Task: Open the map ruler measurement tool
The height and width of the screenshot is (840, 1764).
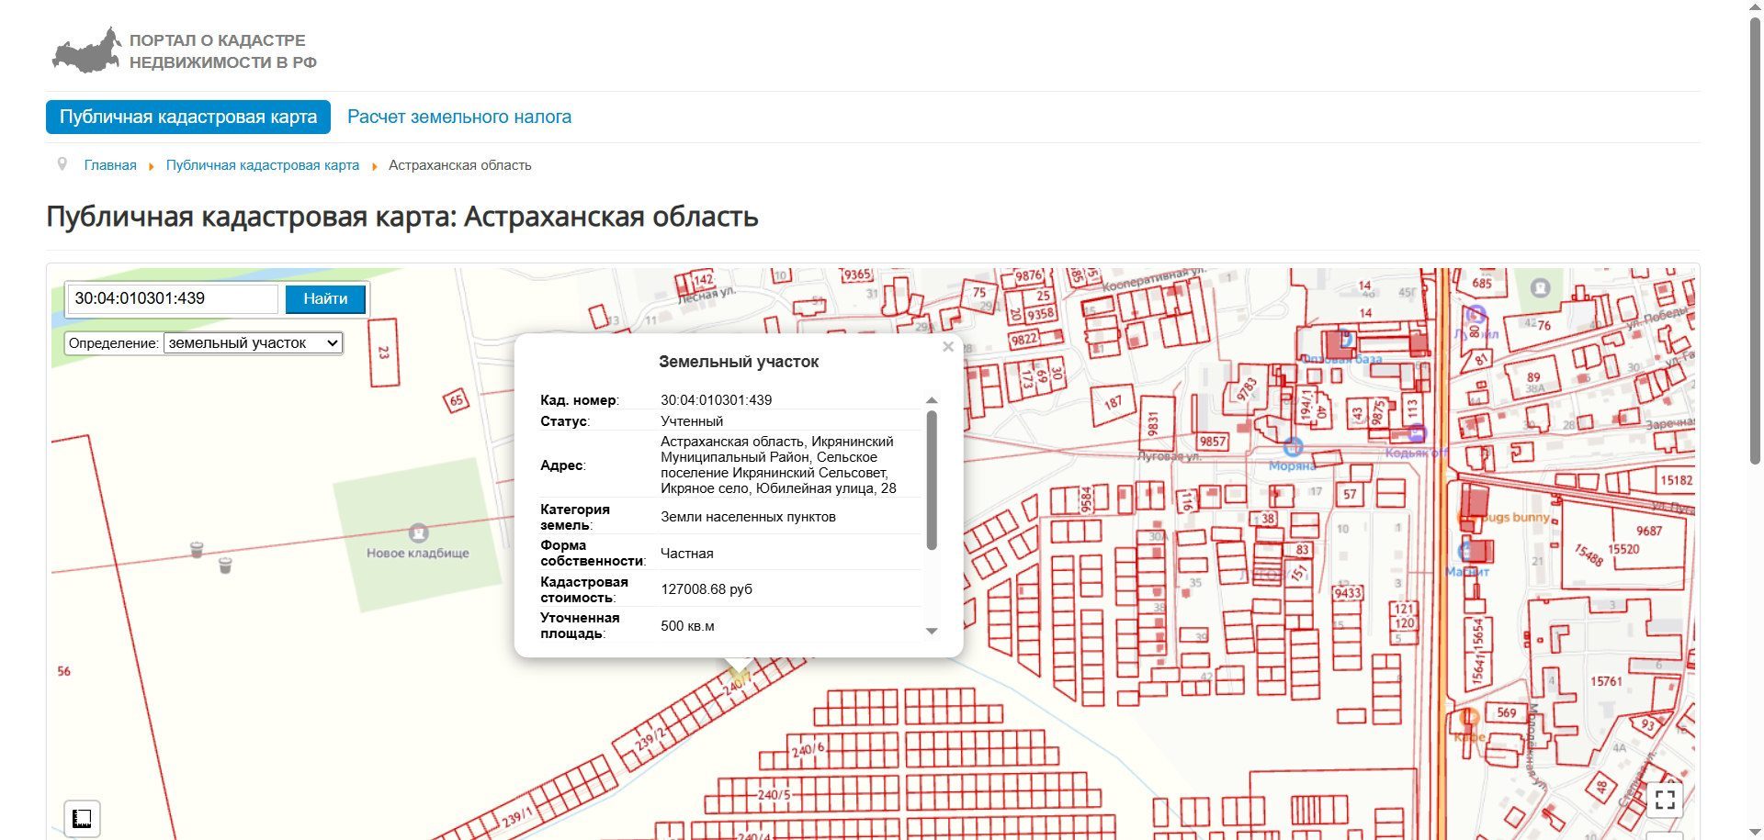Action: pos(82,818)
